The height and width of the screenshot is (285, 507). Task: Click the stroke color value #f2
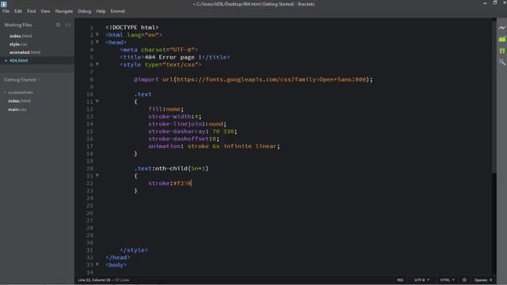(x=182, y=183)
